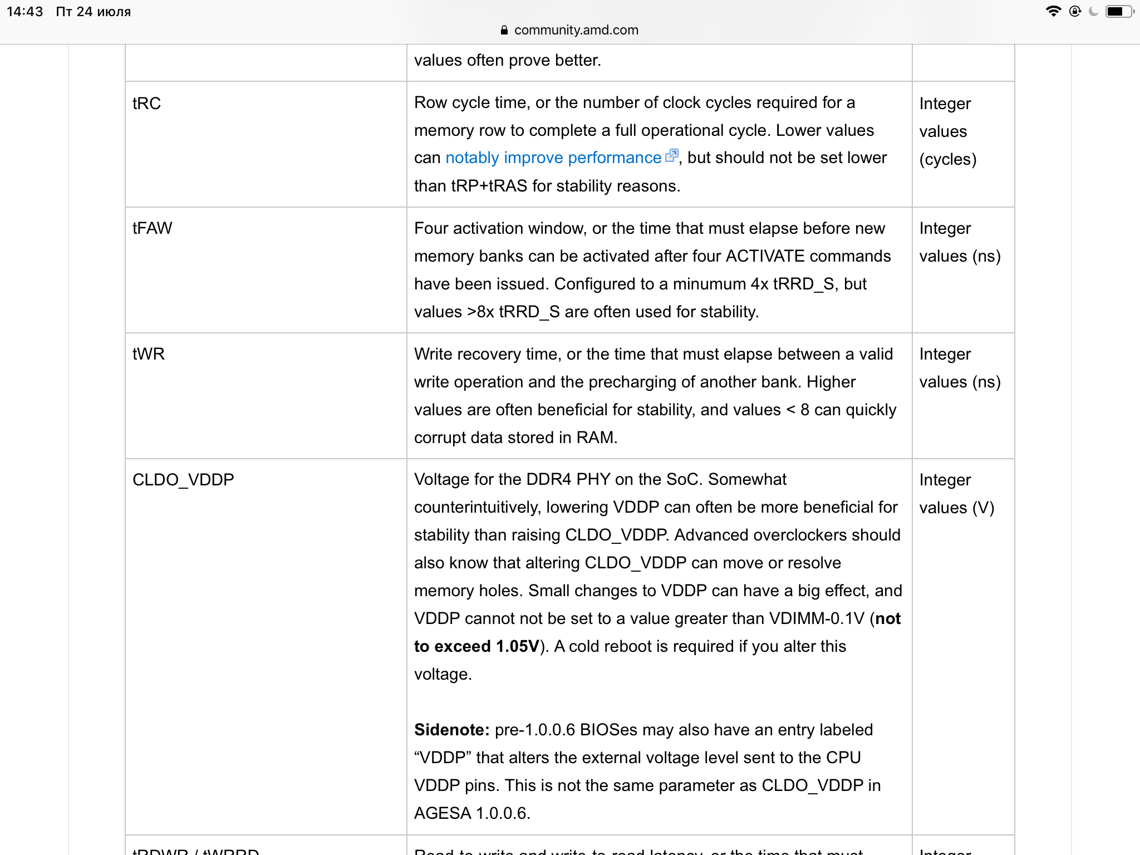Click the tRC parameter name cell
The width and height of the screenshot is (1140, 855).
coord(147,104)
